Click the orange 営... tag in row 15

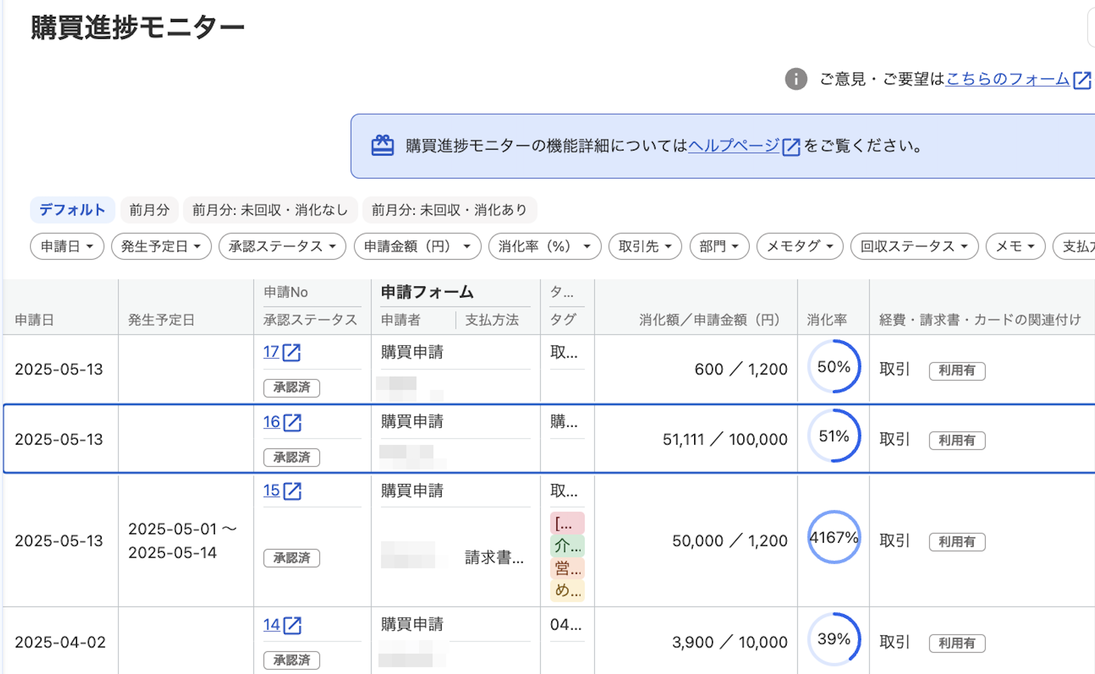pos(567,568)
